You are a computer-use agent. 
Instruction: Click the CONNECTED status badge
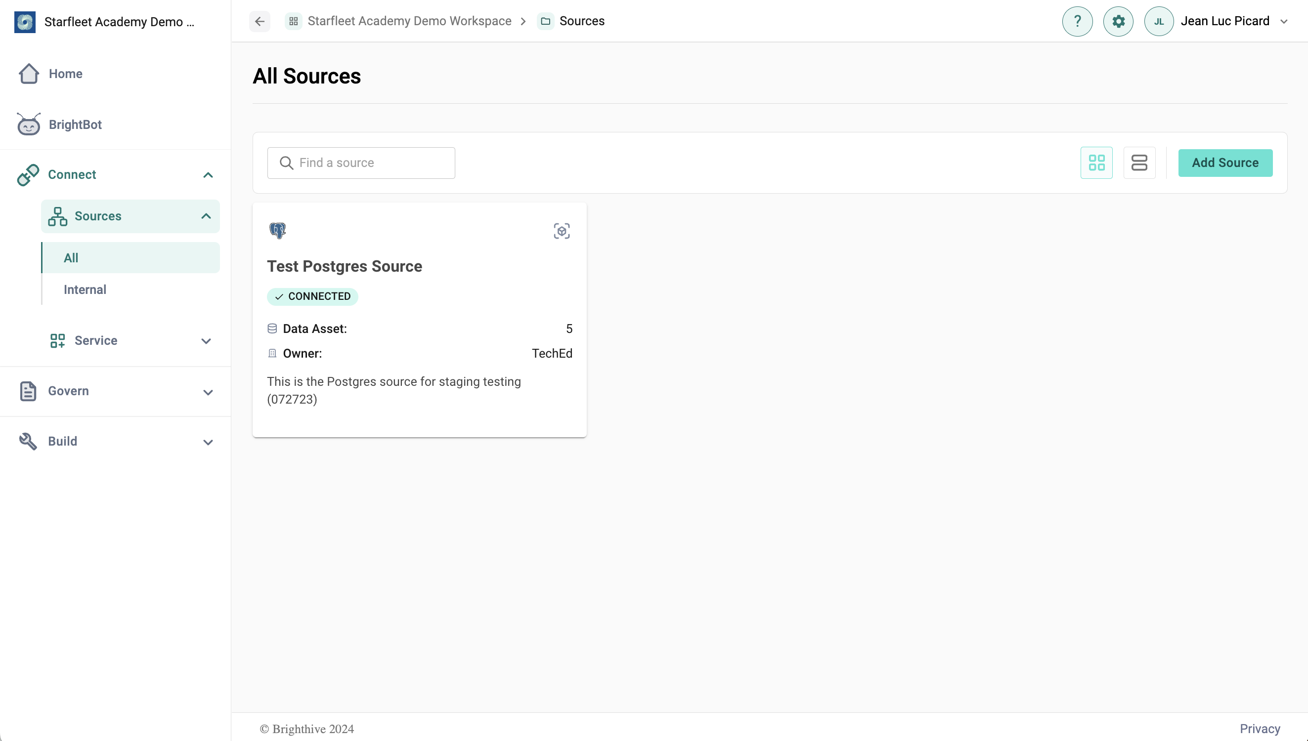pyautogui.click(x=312, y=297)
